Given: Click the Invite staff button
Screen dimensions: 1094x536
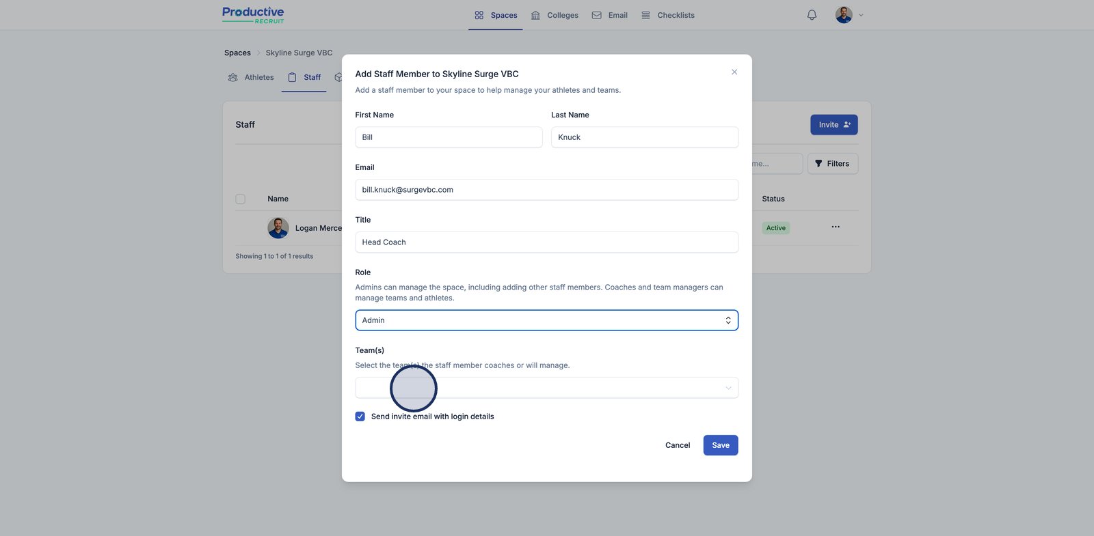Looking at the screenshot, I should coord(833,125).
